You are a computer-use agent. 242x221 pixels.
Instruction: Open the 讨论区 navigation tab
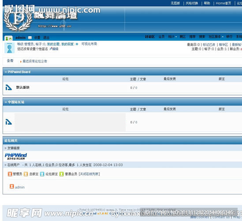150,37
